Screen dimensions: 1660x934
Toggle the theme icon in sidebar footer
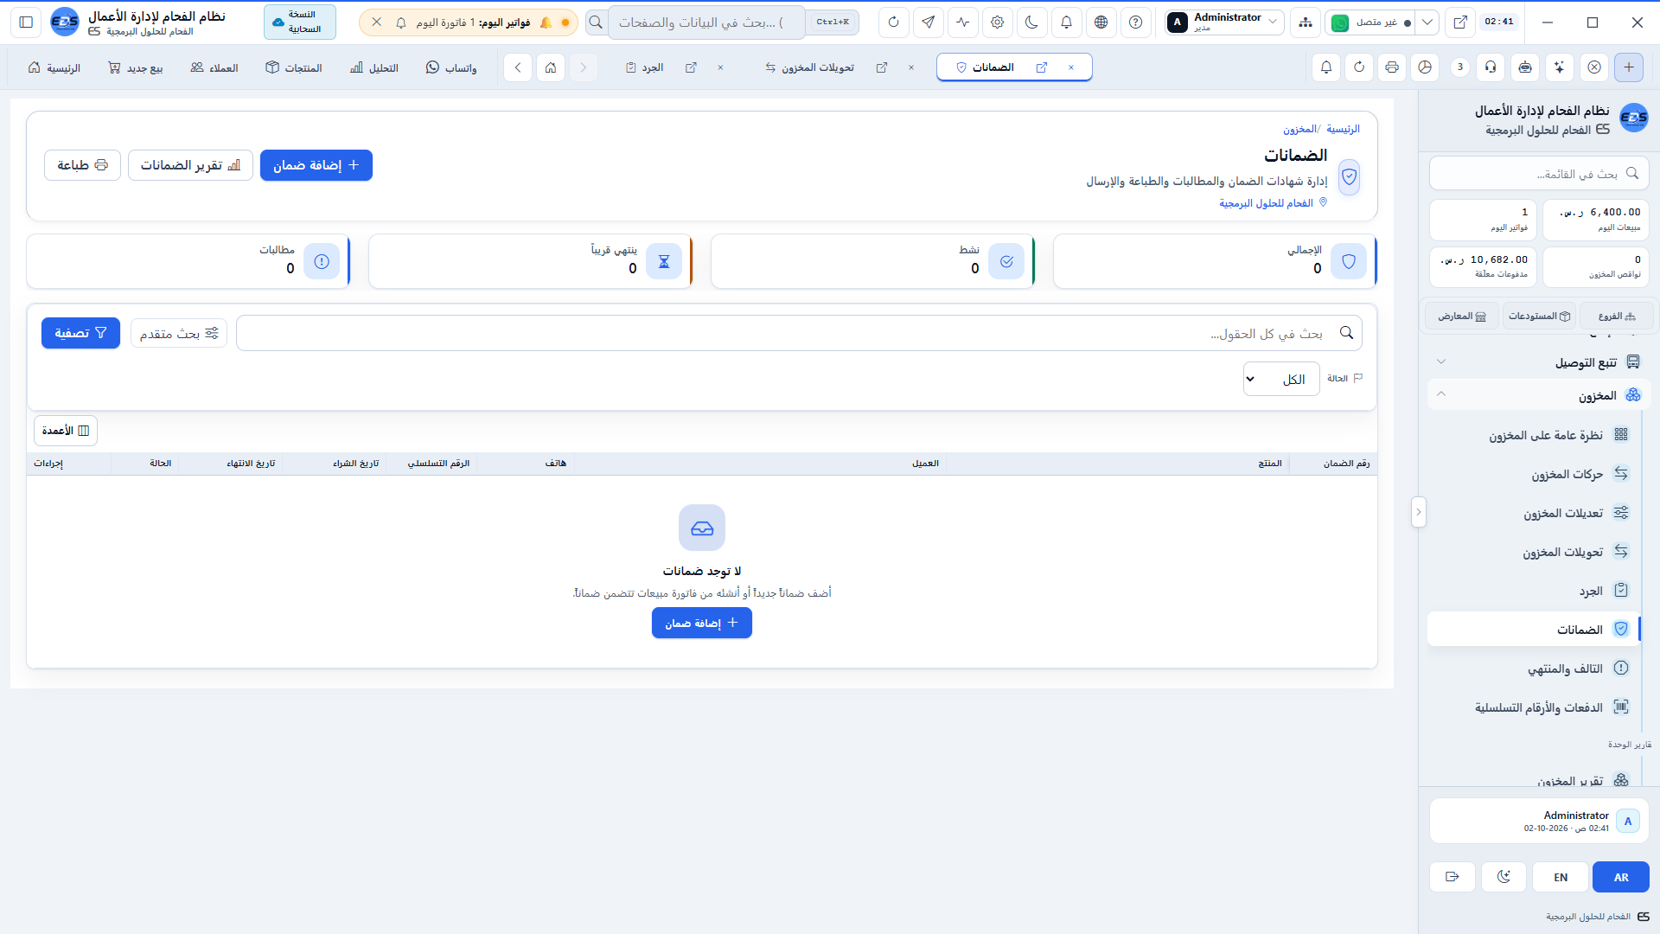(x=1504, y=877)
